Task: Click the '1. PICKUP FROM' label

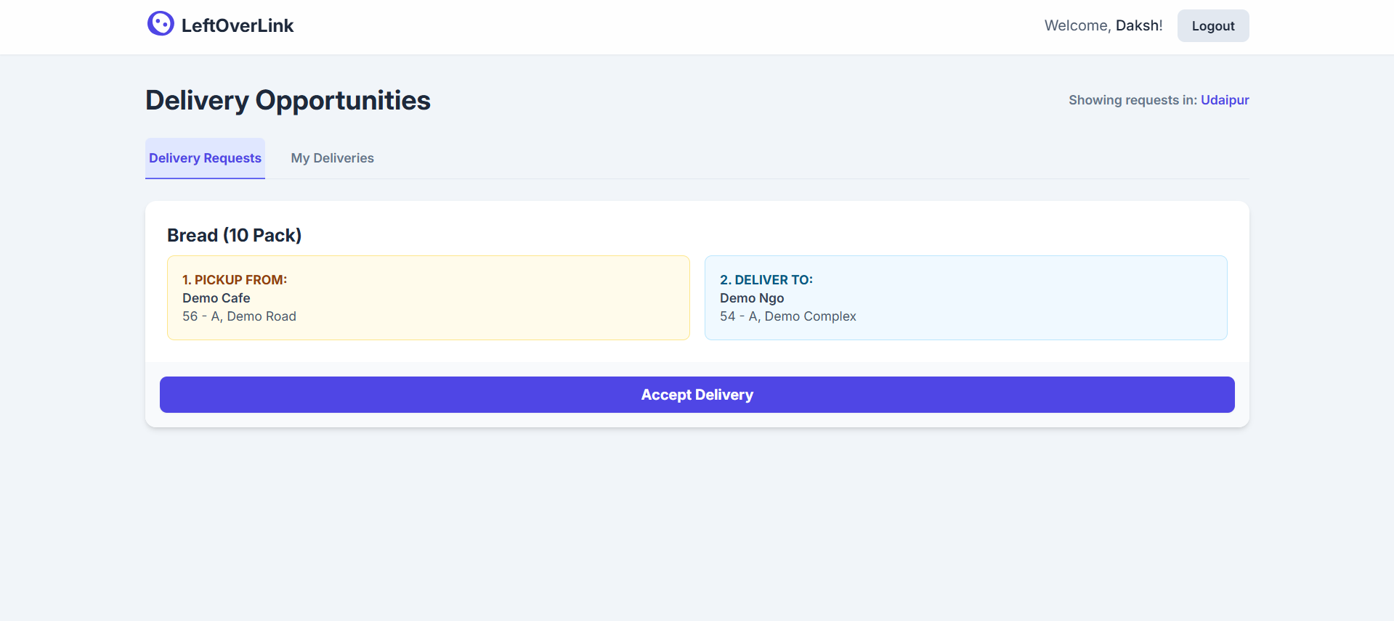Action: (x=235, y=280)
